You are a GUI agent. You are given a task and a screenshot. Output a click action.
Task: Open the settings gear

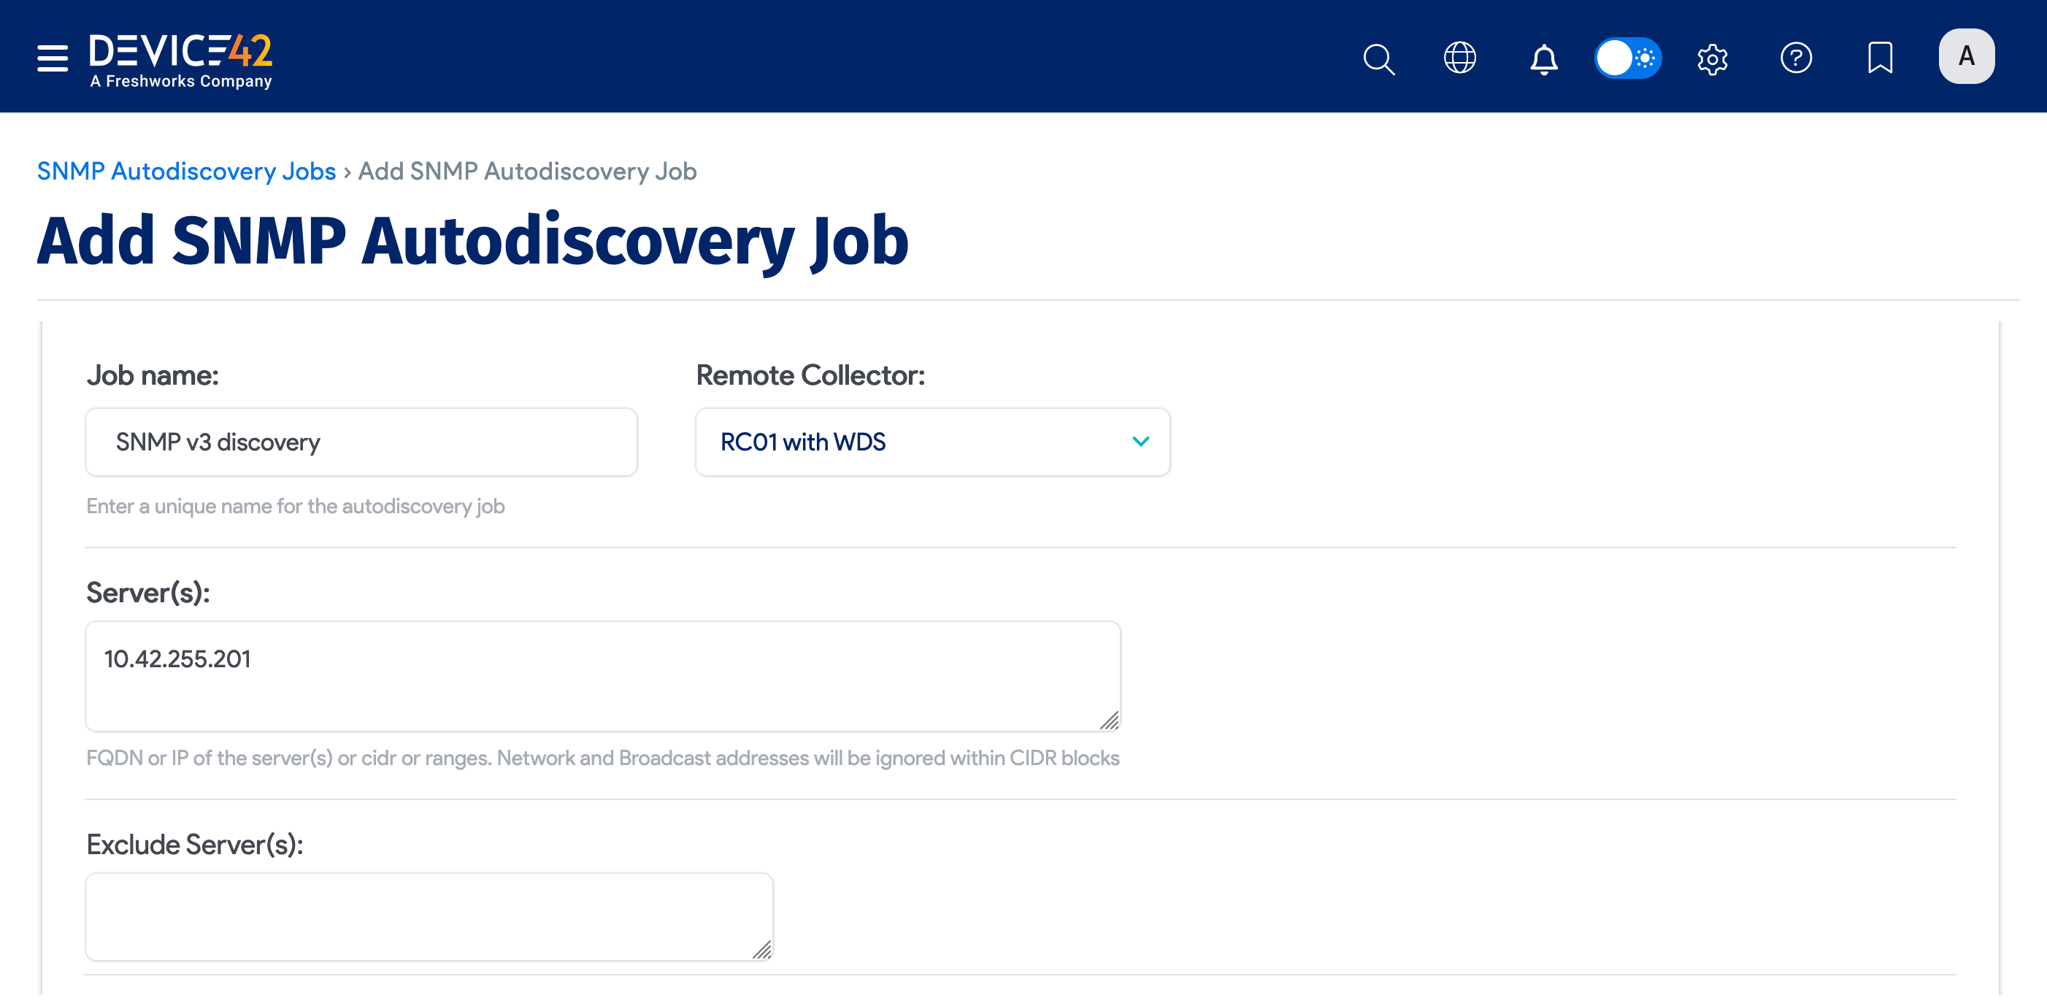tap(1713, 58)
